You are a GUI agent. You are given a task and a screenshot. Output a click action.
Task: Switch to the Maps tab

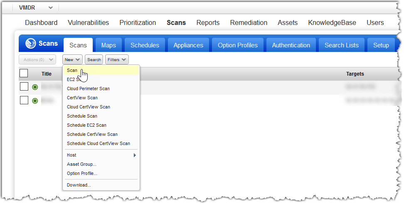(108, 45)
